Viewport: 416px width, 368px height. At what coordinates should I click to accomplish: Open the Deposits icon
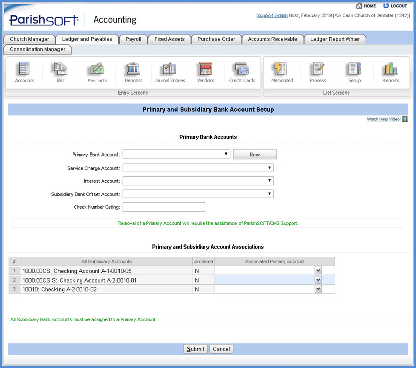pos(133,71)
